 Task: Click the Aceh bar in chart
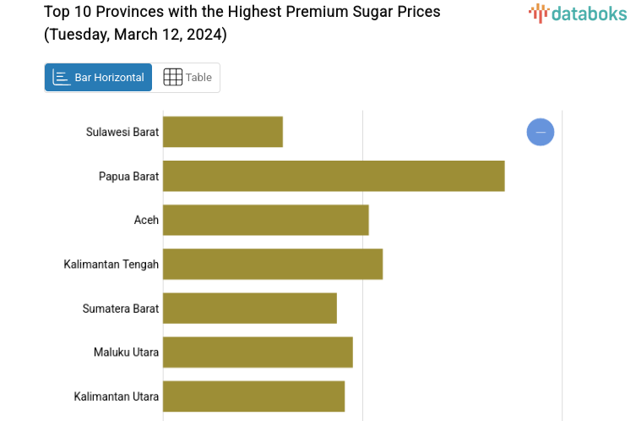(x=266, y=220)
